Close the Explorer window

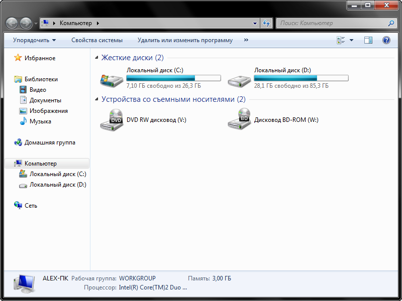point(386,5)
